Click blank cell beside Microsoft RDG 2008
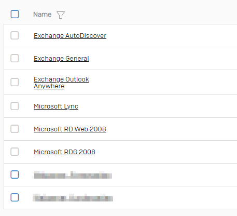Screen dimensions: 237x216 tap(166, 152)
